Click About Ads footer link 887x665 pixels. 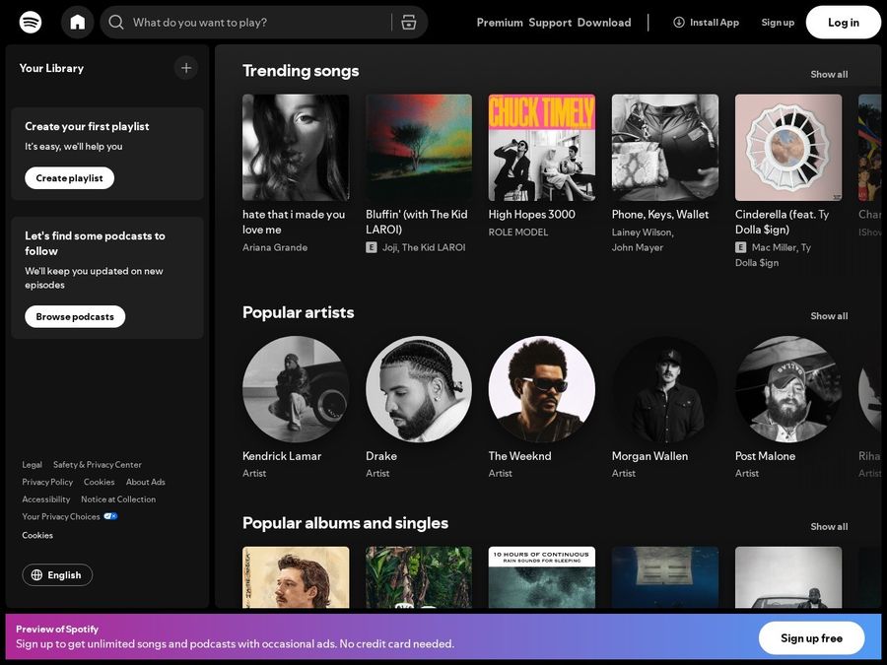tap(146, 483)
